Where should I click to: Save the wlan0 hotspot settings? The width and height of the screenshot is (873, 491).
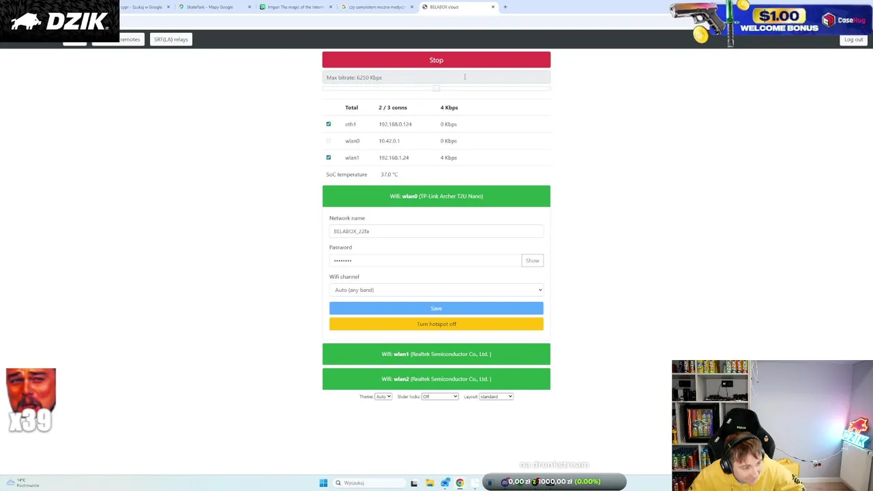[x=436, y=308]
